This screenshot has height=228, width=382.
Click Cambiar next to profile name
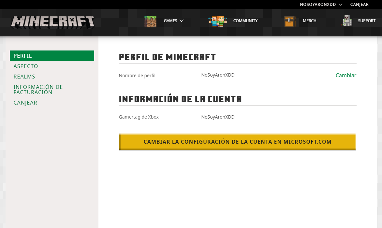coord(346,76)
